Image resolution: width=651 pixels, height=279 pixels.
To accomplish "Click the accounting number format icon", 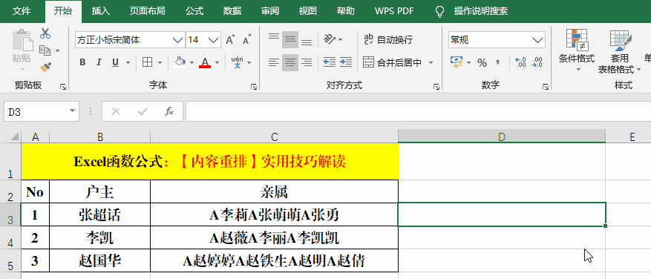I will (x=457, y=62).
